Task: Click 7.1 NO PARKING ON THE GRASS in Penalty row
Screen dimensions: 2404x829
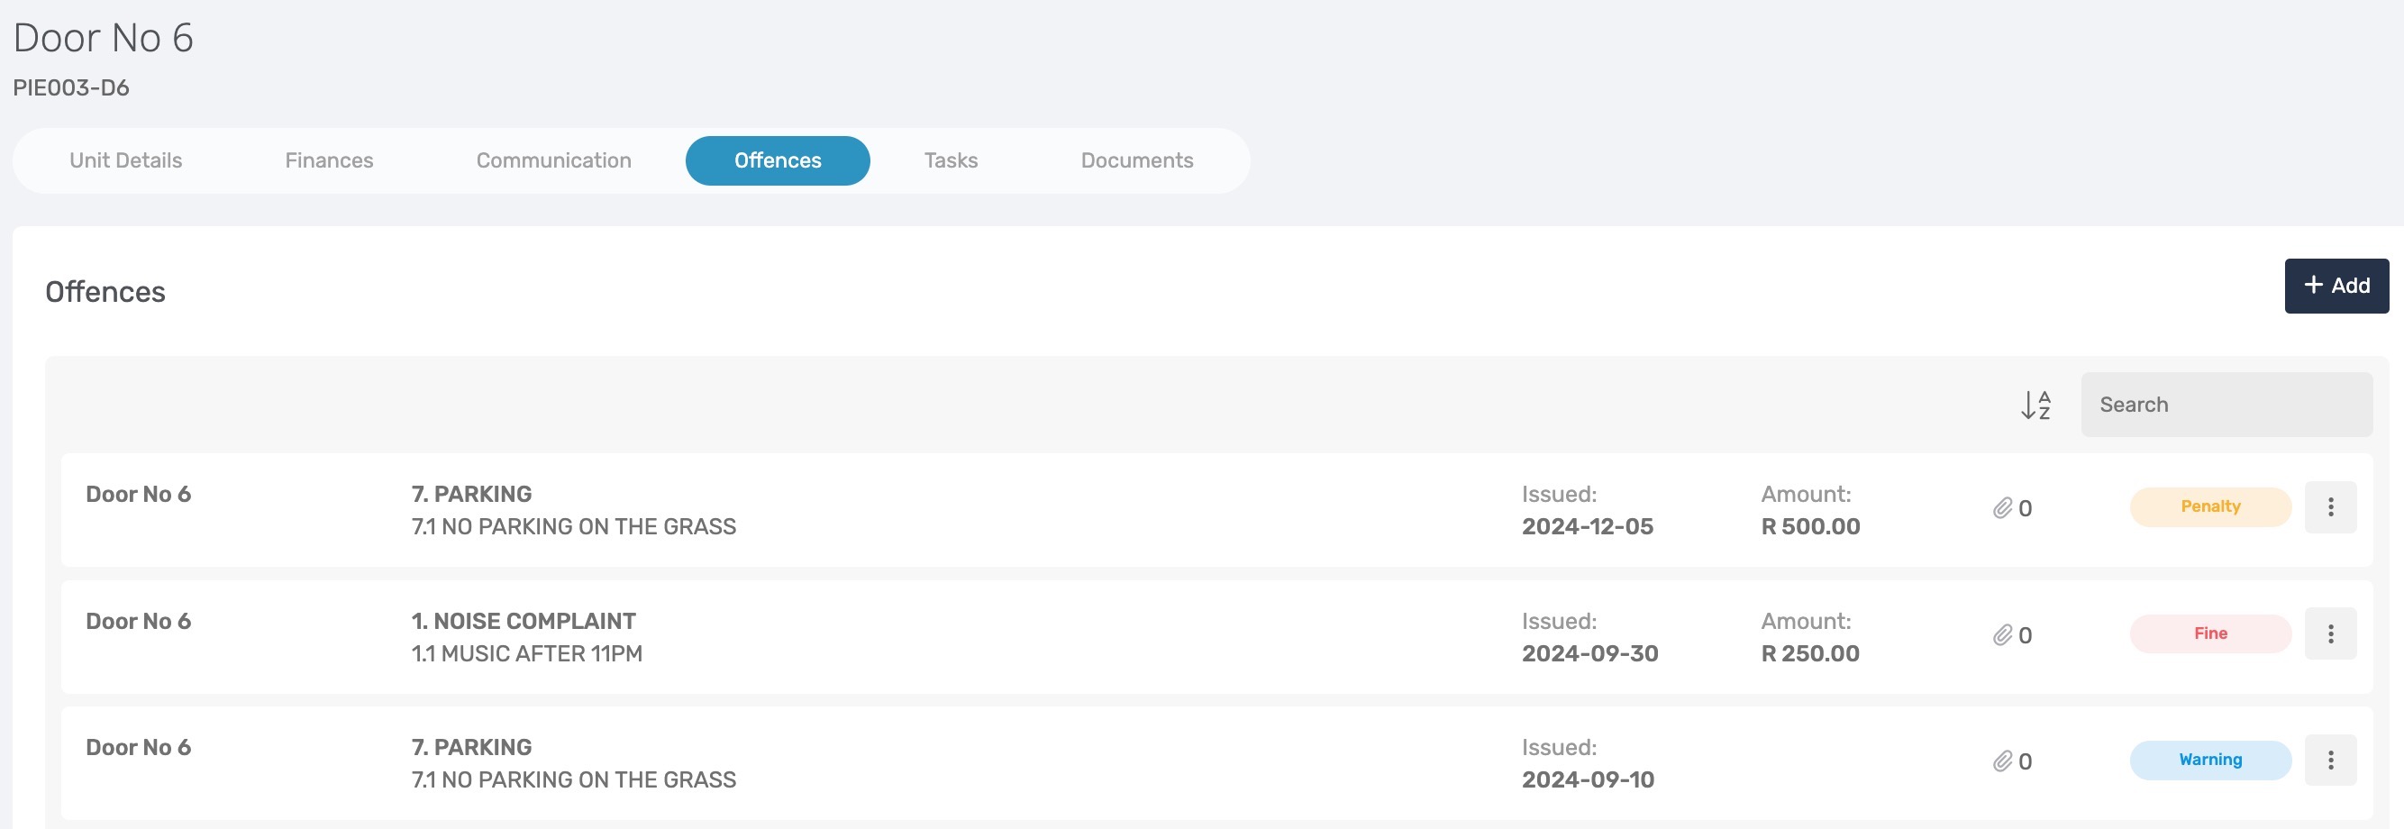Action: click(573, 526)
